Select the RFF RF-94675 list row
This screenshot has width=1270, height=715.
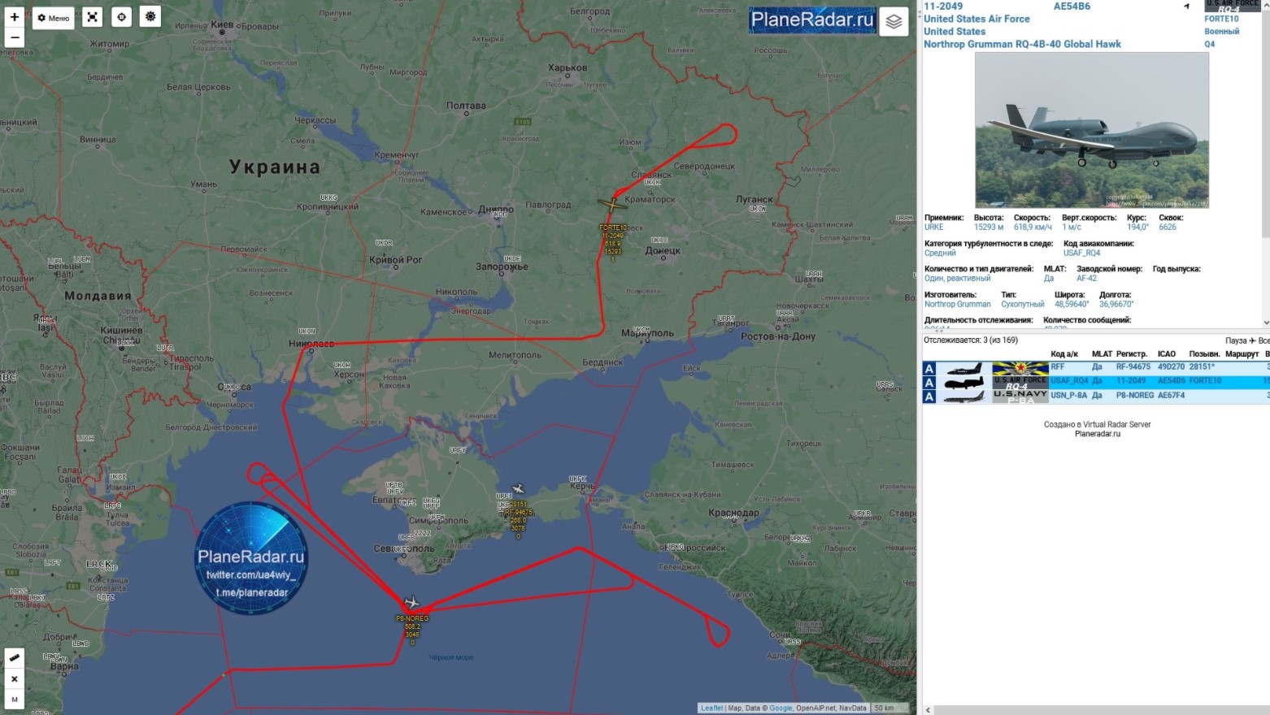click(1095, 367)
